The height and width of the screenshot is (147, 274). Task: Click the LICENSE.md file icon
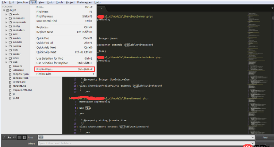(x=10, y=82)
